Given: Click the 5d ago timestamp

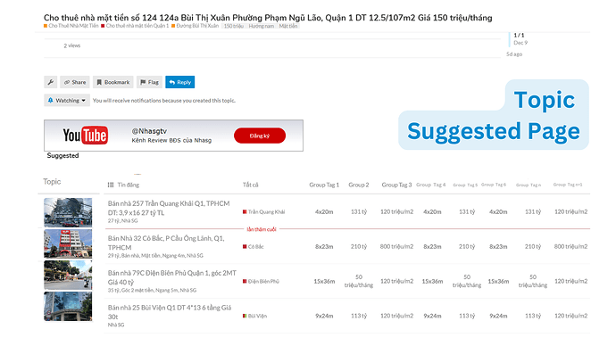Looking at the screenshot, I should click(x=514, y=54).
